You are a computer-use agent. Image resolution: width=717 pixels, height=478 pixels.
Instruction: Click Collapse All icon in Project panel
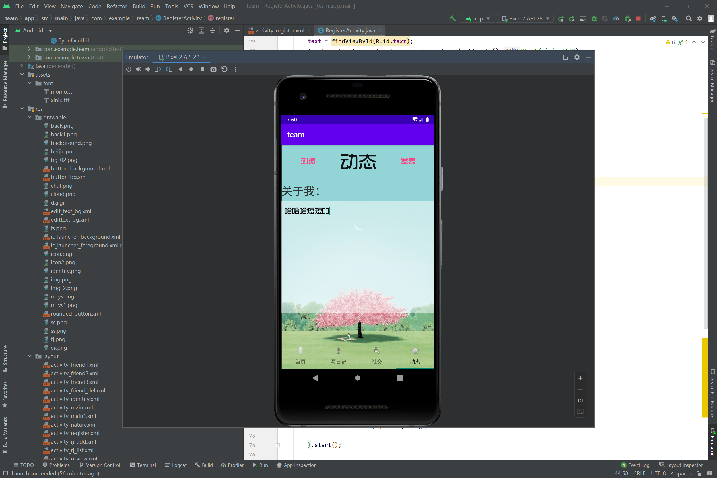(213, 30)
